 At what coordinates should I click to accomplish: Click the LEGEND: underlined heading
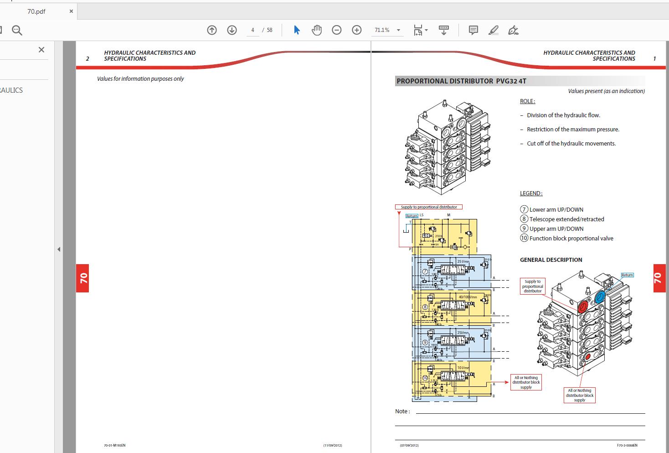click(531, 193)
